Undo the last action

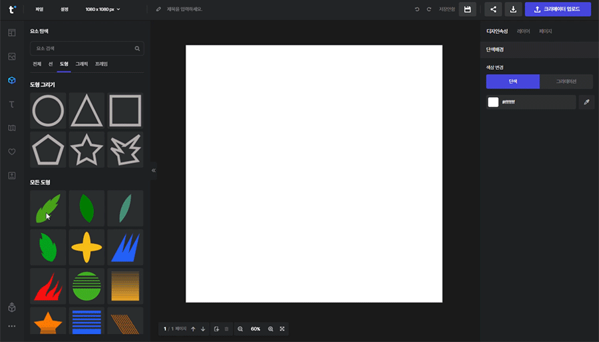(x=417, y=9)
